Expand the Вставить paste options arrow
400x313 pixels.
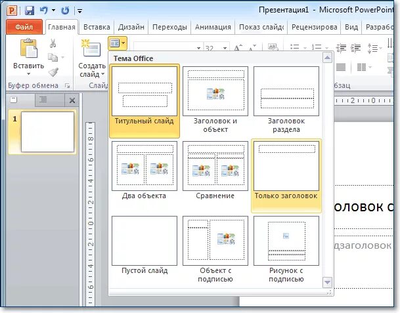29,74
